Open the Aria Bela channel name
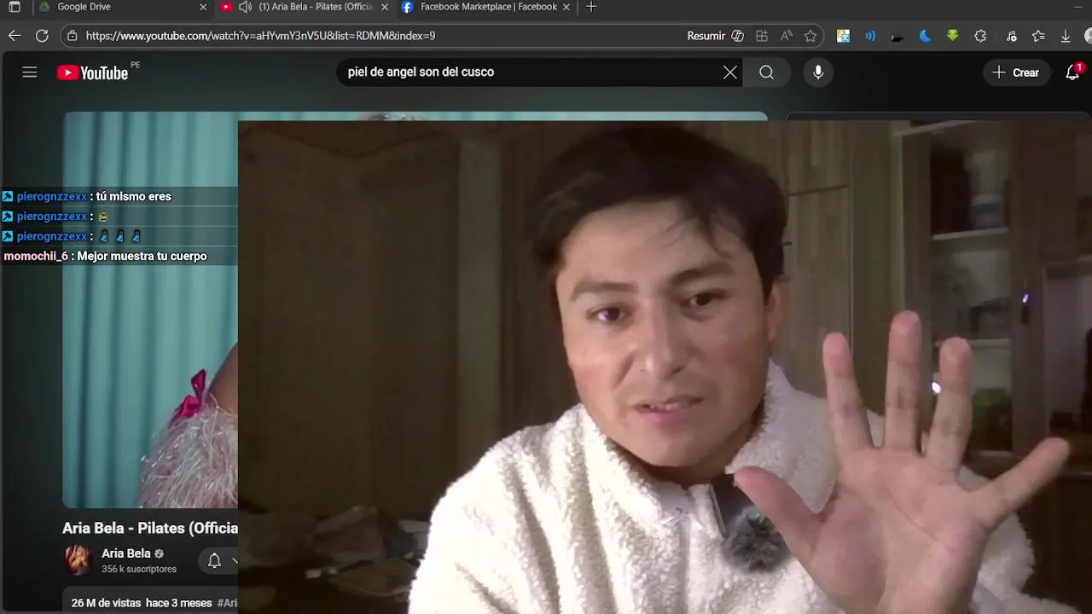 tap(126, 553)
